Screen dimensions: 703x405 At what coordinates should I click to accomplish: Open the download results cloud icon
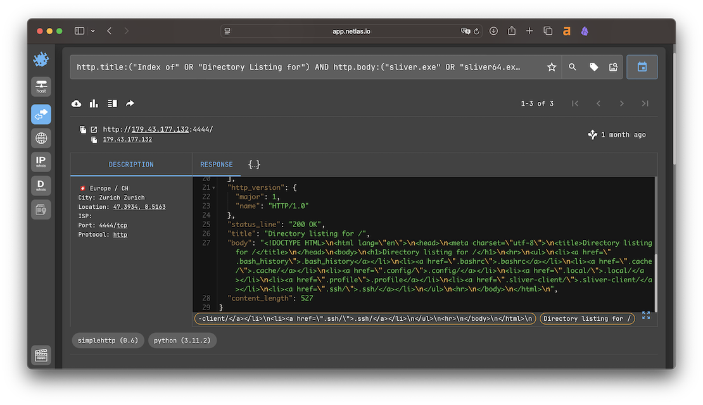coord(76,103)
